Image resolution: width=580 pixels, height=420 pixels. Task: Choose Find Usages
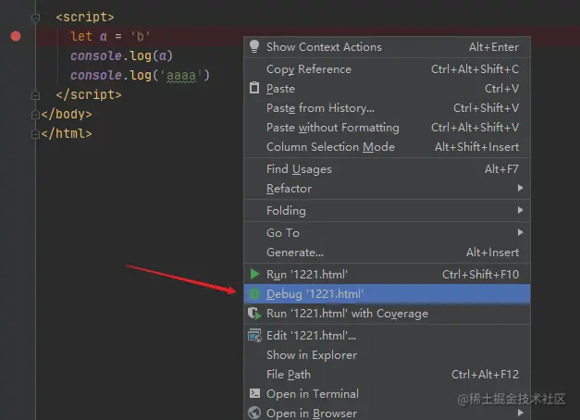(388, 169)
